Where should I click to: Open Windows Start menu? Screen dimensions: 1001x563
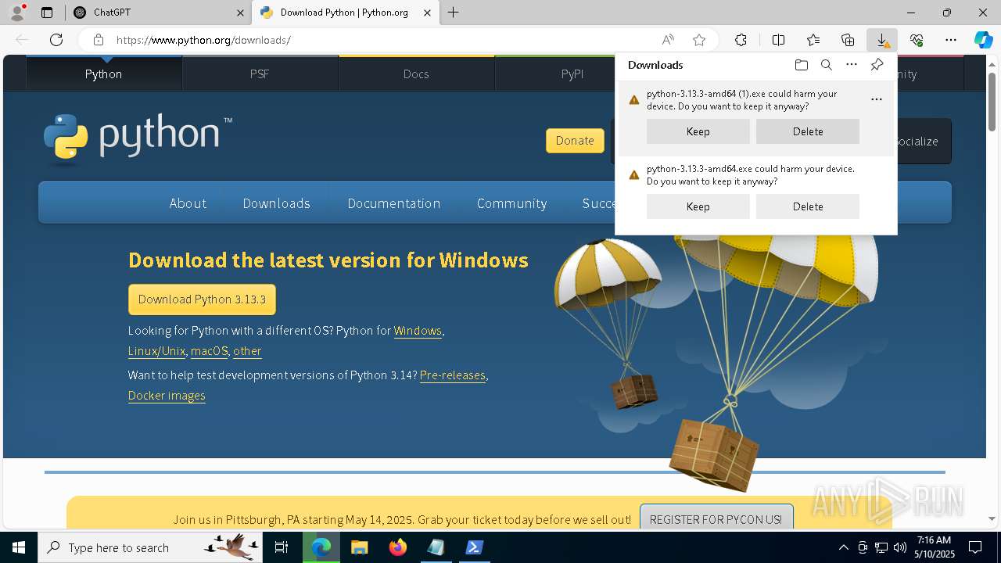18,547
